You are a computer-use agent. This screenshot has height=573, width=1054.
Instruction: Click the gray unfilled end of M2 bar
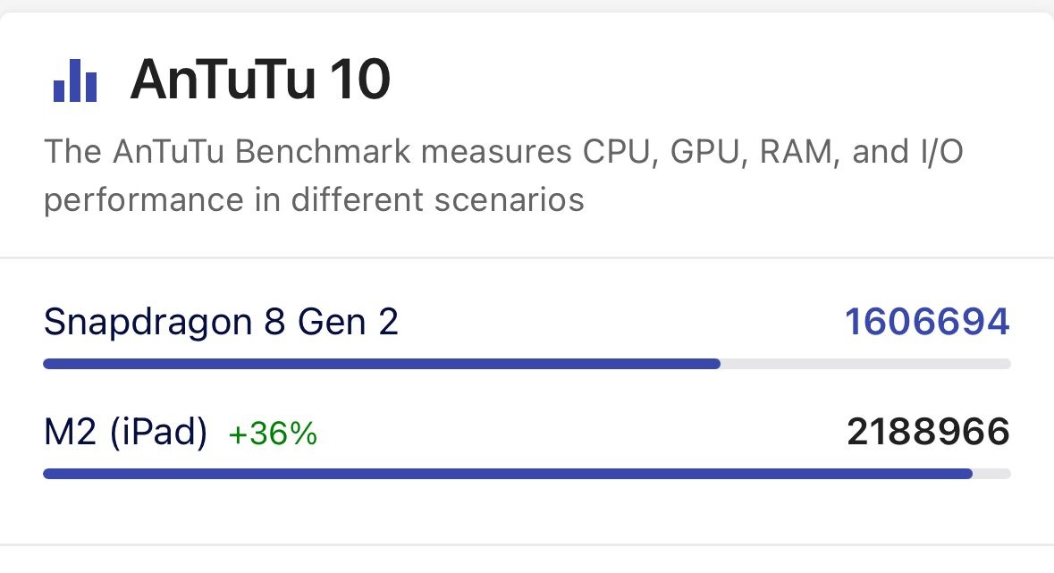coord(992,474)
